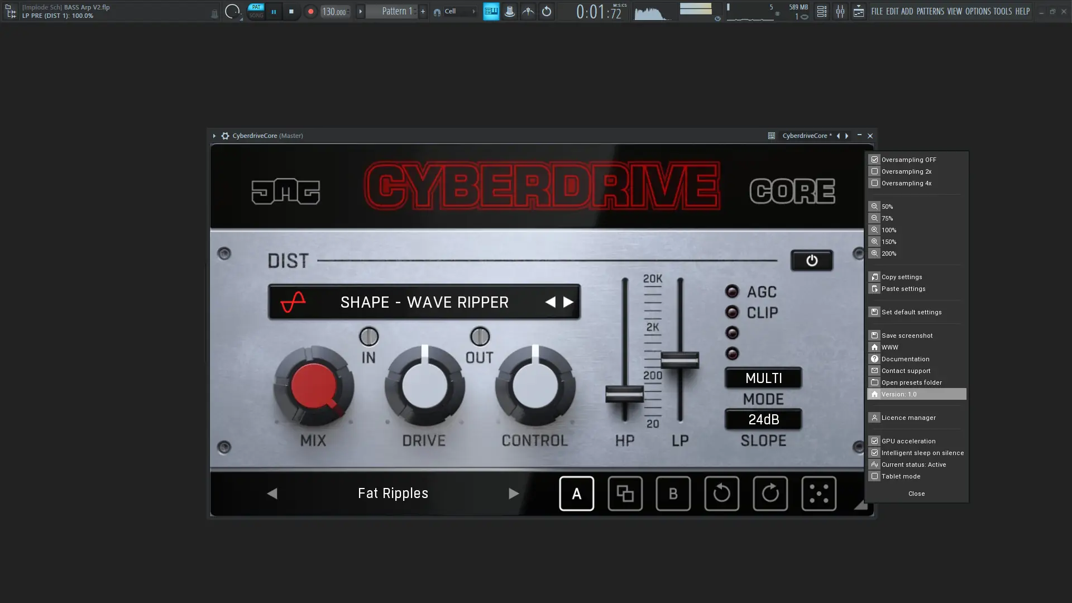
Task: Click next arrow to change wave shape
Action: [x=568, y=301]
